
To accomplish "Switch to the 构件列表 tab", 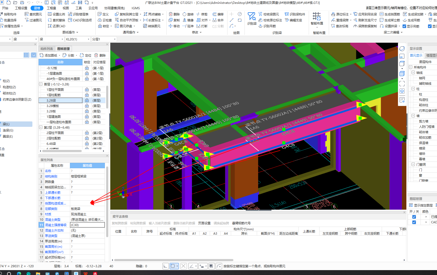I will click(47, 49).
